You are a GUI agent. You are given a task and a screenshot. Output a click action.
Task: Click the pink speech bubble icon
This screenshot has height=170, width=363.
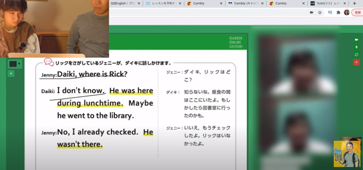pyautogui.click(x=49, y=62)
